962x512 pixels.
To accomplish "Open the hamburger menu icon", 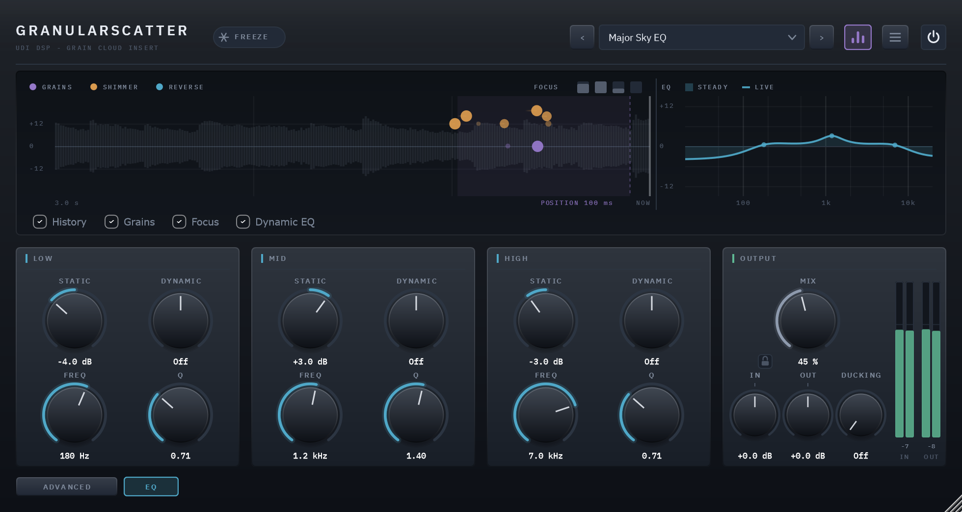I will coord(895,37).
